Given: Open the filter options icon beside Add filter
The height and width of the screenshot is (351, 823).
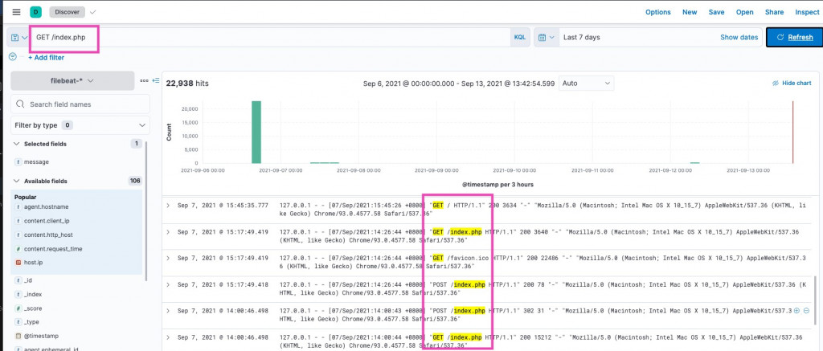Looking at the screenshot, I should (13, 57).
